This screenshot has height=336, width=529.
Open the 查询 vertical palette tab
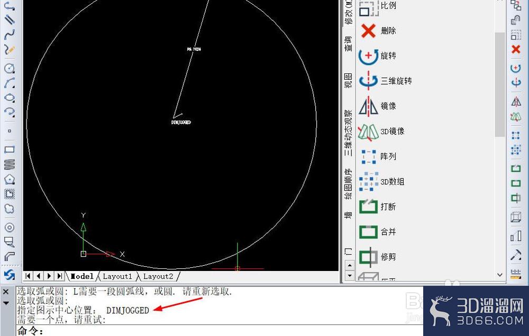point(348,43)
